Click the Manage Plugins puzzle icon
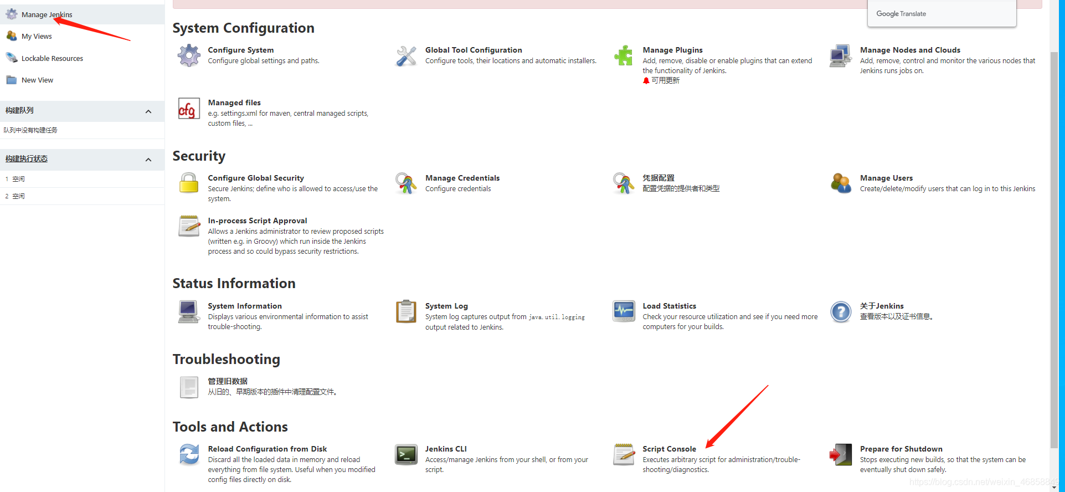1065x492 pixels. pyautogui.click(x=624, y=55)
